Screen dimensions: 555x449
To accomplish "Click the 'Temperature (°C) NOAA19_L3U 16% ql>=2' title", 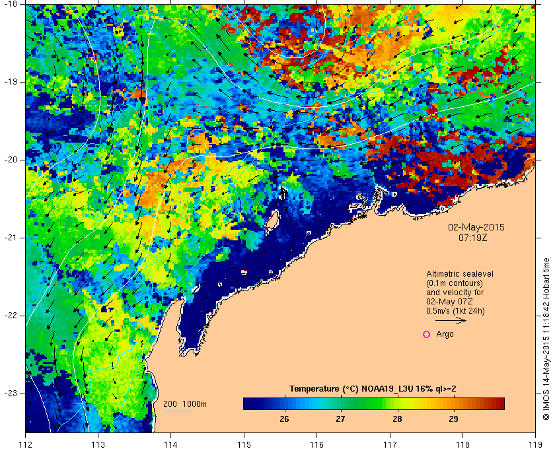I will point(373,389).
